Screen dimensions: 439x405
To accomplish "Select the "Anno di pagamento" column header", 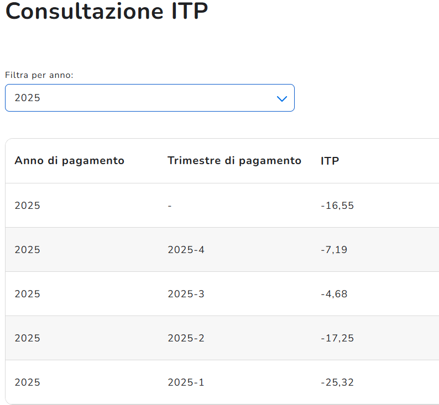I will pyautogui.click(x=70, y=161).
